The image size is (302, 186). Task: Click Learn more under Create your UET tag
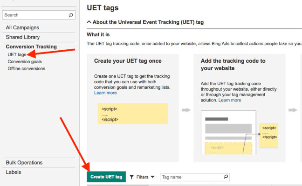click(x=105, y=93)
